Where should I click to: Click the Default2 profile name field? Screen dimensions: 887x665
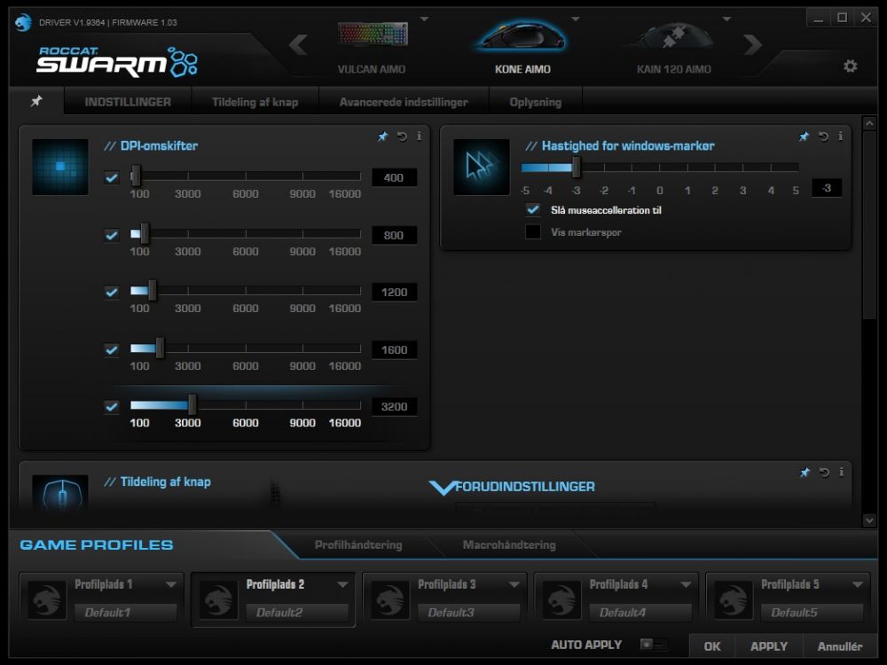(x=297, y=613)
